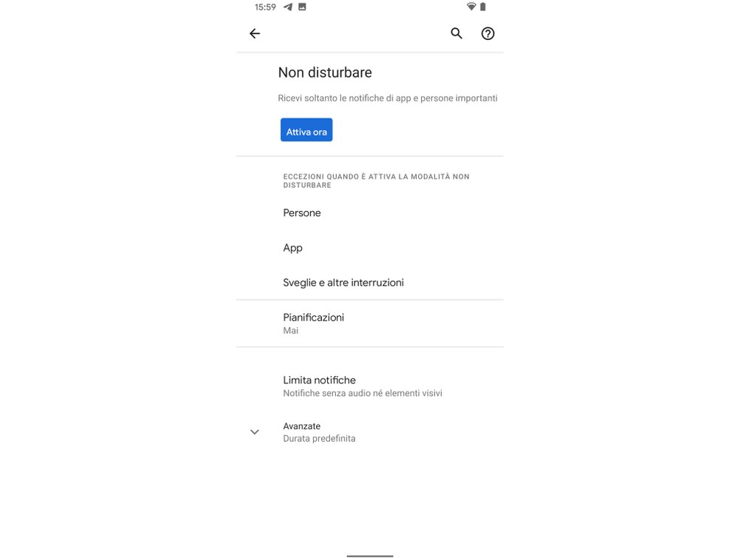Open help via the question mark icon
Screen dimensions: 740x558
point(488,33)
